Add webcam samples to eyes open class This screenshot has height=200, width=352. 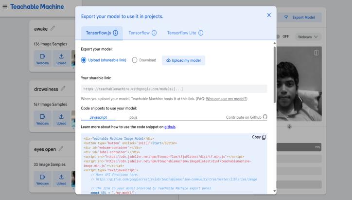tap(43, 179)
